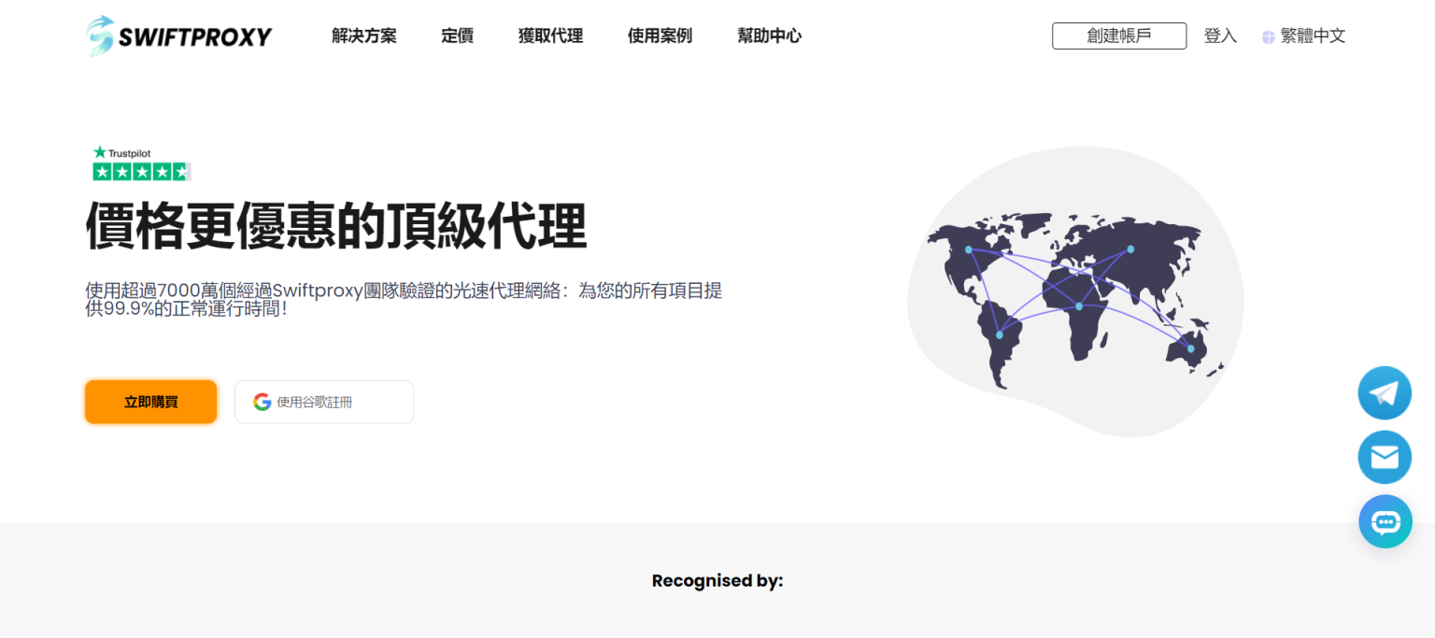Click the Trustpilot star rating badge
The image size is (1435, 638).
pos(141,171)
